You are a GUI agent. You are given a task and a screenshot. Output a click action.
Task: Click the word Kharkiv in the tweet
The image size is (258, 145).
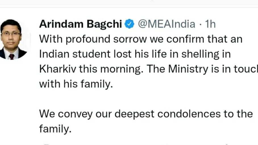click(58, 69)
